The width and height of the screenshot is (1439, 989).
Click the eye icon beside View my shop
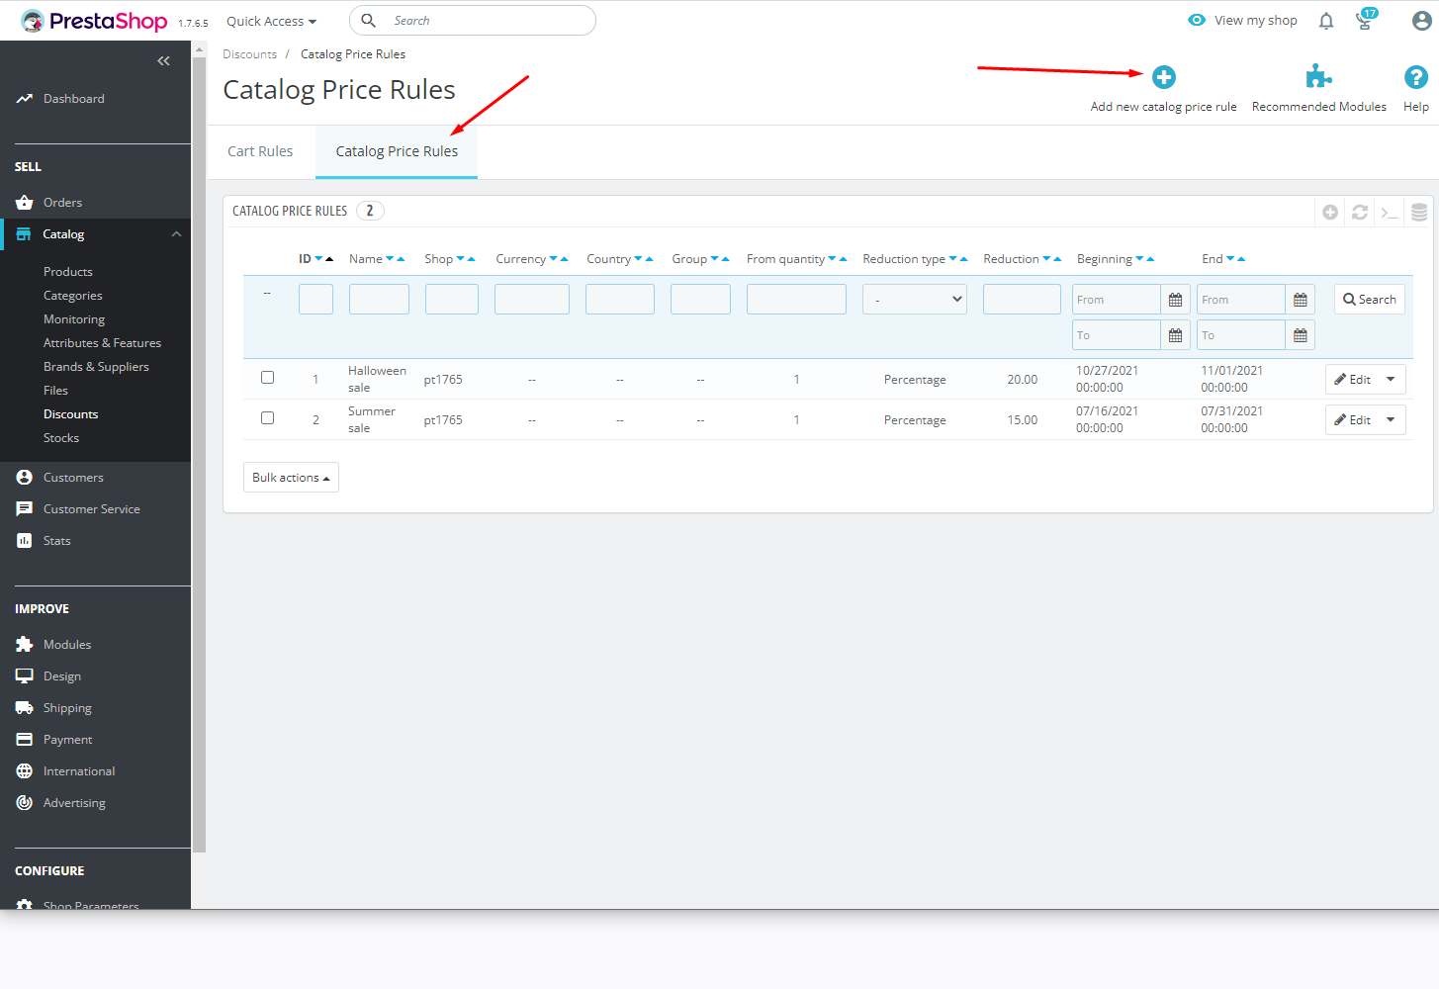pyautogui.click(x=1197, y=20)
